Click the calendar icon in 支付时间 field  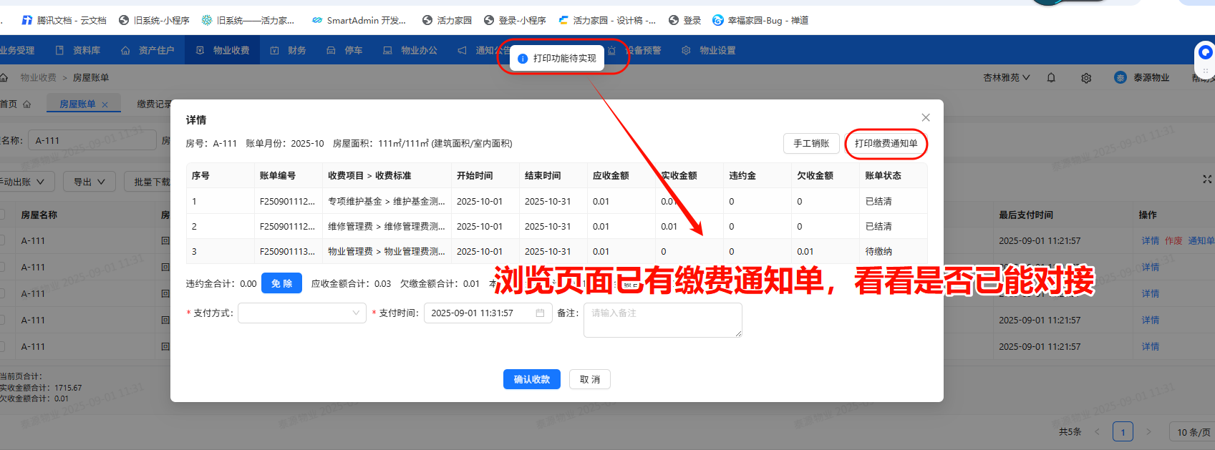point(540,313)
